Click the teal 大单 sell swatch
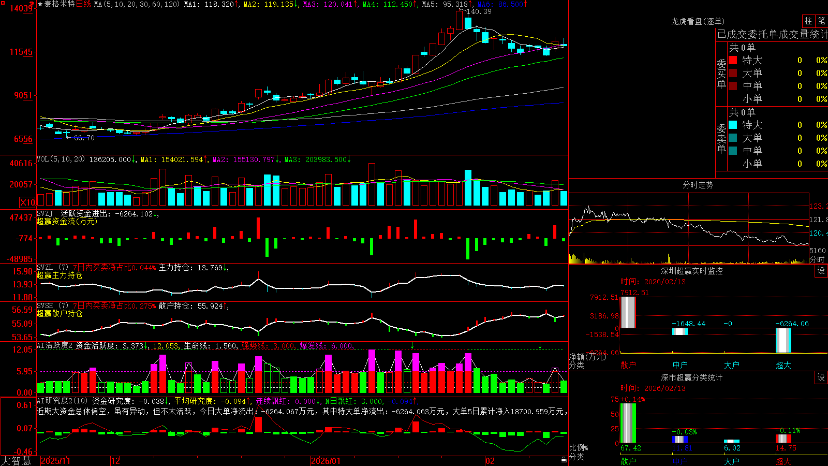The image size is (828, 466). (733, 138)
